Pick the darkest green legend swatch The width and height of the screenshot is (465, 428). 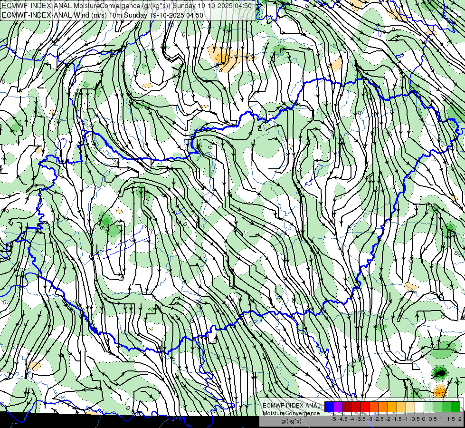point(456,407)
